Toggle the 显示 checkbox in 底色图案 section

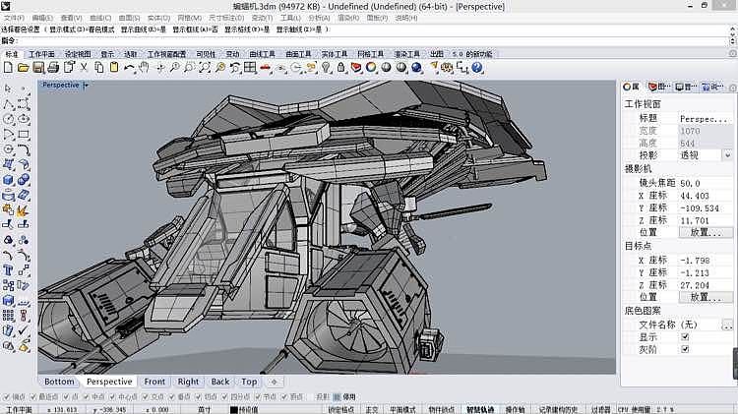685,337
